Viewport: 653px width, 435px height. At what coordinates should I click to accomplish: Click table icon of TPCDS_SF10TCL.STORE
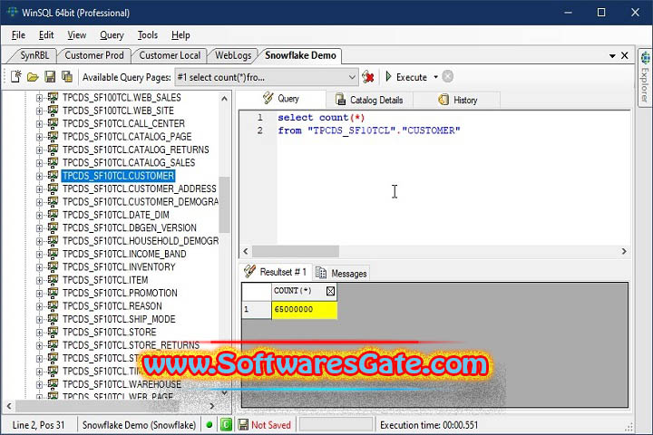[x=53, y=332]
